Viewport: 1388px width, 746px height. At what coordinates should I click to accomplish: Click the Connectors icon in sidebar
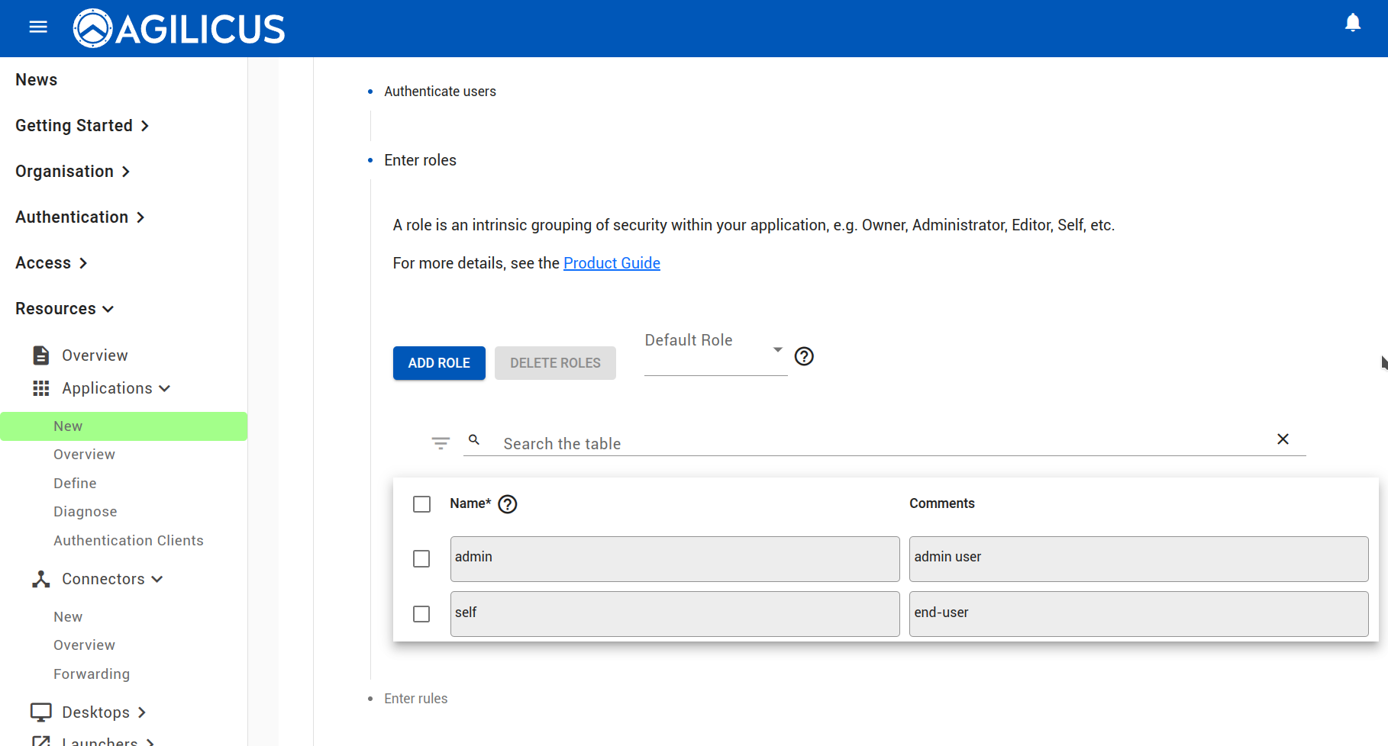40,578
